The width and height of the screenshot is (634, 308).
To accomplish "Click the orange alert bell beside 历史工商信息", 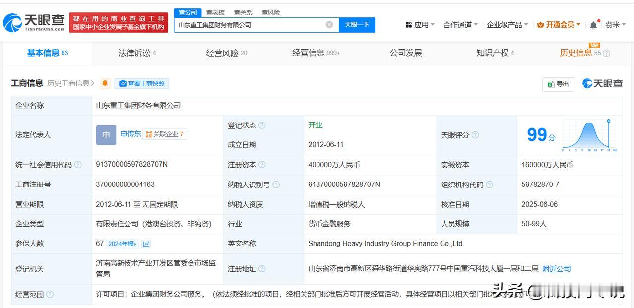I will pyautogui.click(x=105, y=83).
